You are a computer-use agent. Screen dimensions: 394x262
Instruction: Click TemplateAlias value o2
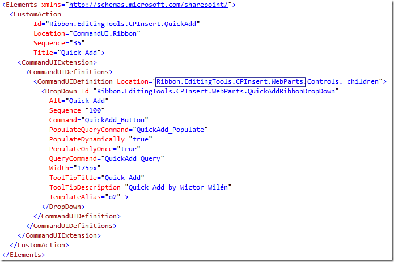coord(113,197)
